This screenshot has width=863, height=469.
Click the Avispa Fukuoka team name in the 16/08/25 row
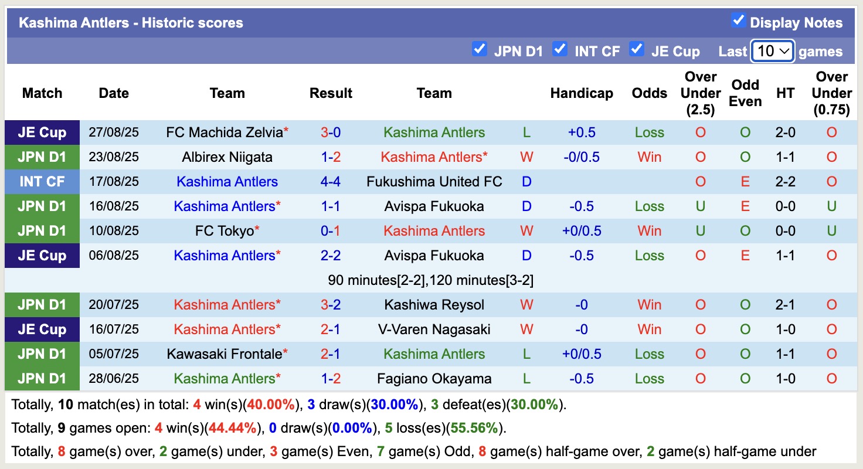[434, 206]
